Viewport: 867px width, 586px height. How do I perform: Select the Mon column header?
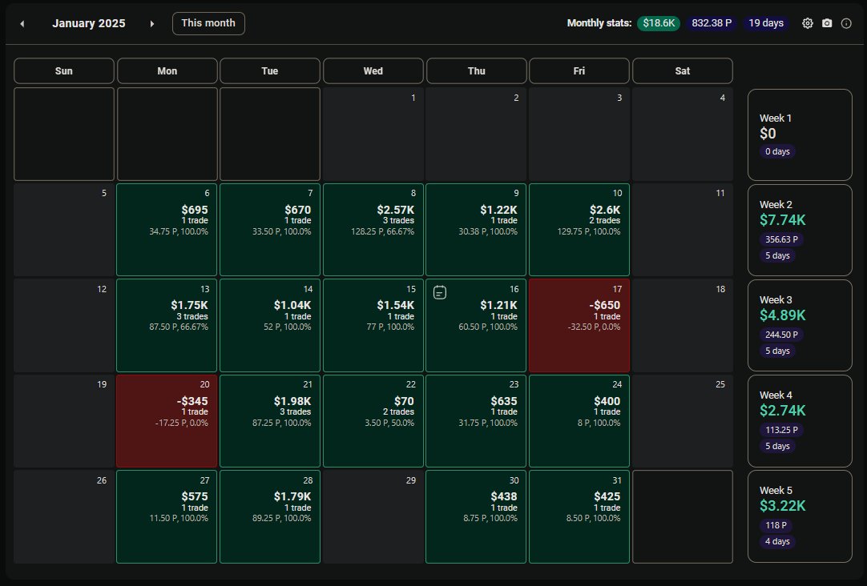tap(167, 70)
